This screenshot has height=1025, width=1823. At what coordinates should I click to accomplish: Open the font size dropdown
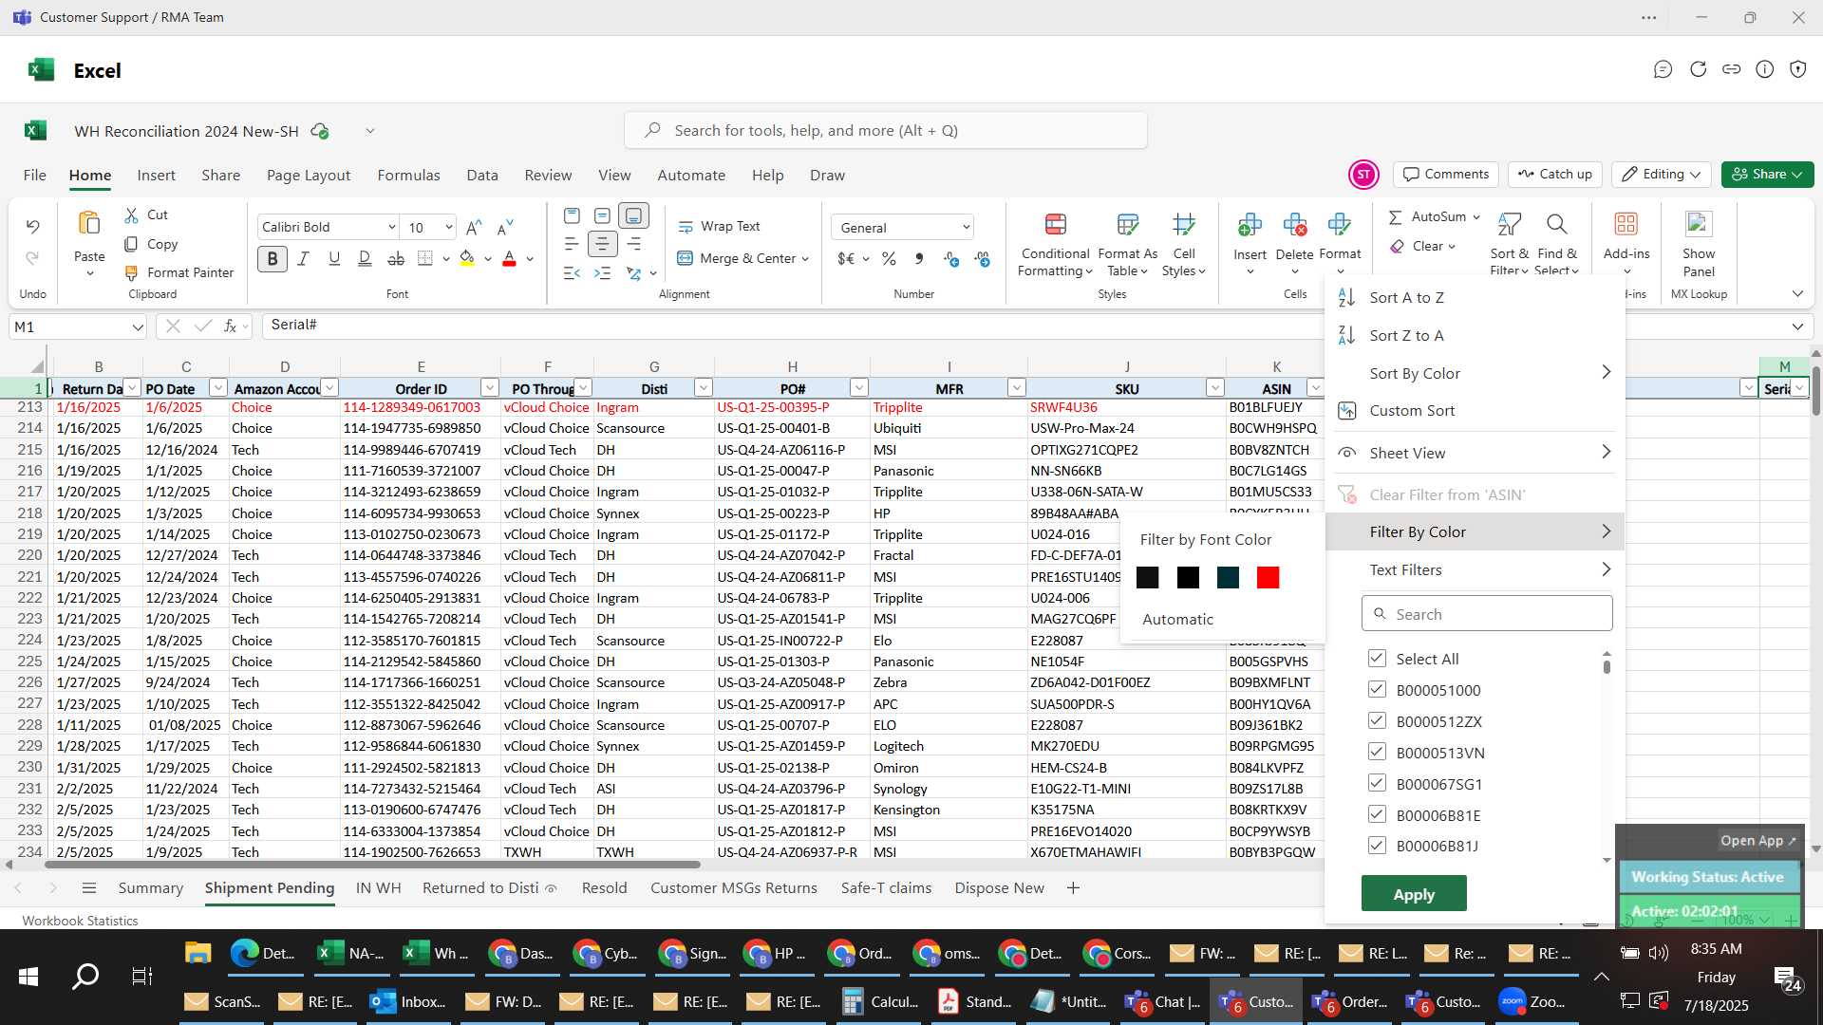(x=448, y=227)
